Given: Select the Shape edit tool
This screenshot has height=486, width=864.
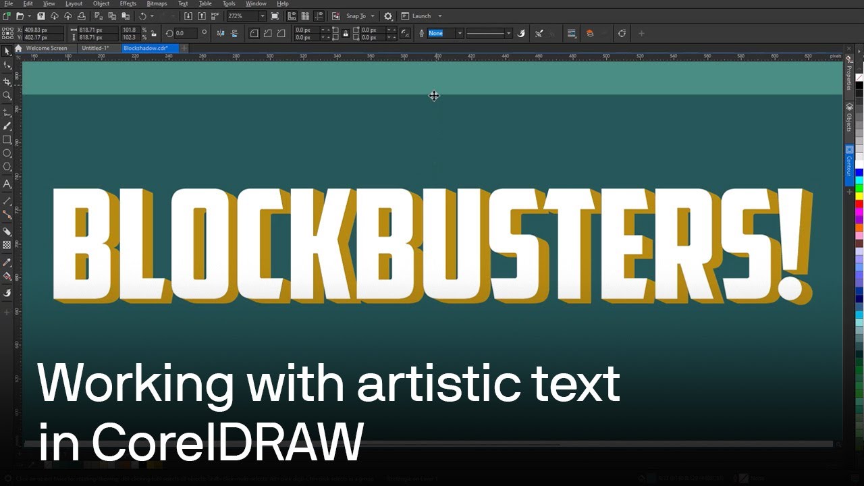Looking at the screenshot, I should click(x=7, y=65).
